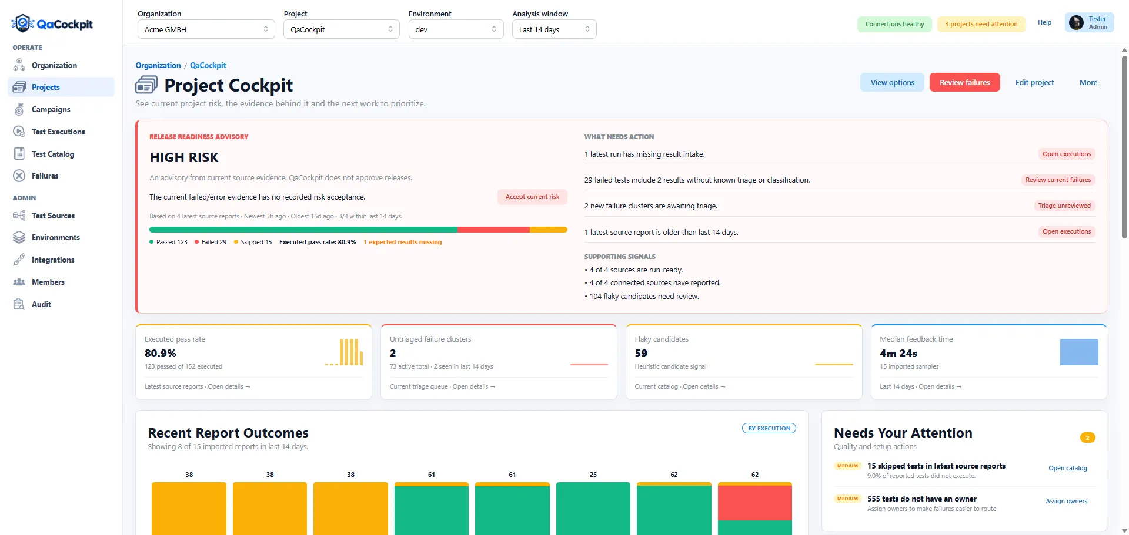This screenshot has height=535, width=1129.
Task: Open the Help link
Action: (x=1044, y=22)
